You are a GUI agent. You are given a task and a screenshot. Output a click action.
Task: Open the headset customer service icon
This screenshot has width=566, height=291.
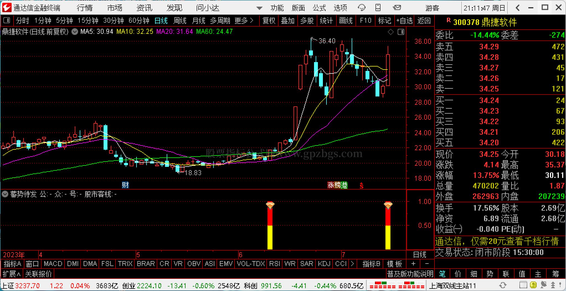tap(362, 8)
